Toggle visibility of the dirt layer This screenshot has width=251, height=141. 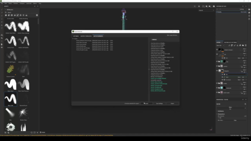(x=217, y=54)
